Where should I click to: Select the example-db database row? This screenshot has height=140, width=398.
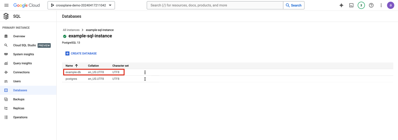coord(111,72)
